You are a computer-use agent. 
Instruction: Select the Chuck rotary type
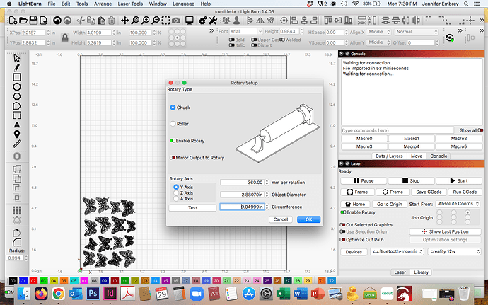173,108
